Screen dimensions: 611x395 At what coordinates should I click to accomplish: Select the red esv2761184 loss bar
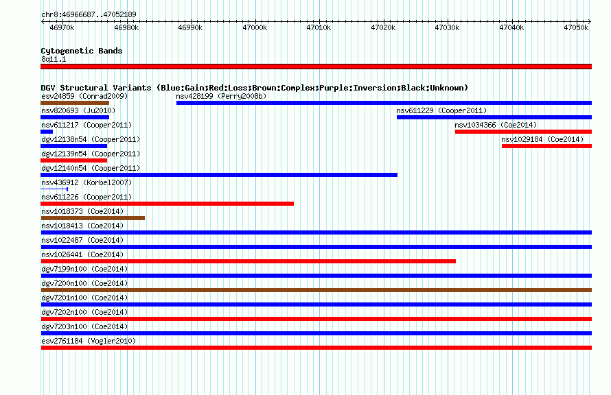click(x=316, y=348)
